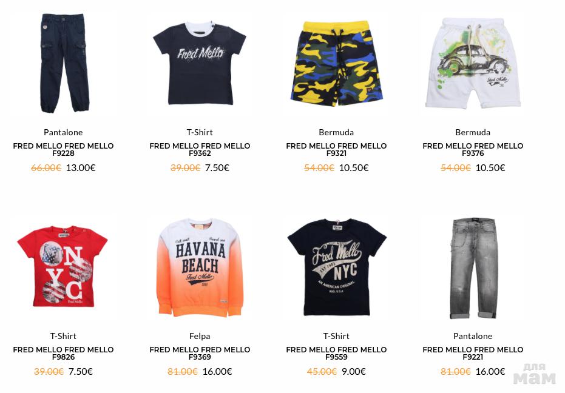Click the FRED MELLO F9321 product title
Image resolution: width=565 pixels, height=393 pixels.
(336, 149)
